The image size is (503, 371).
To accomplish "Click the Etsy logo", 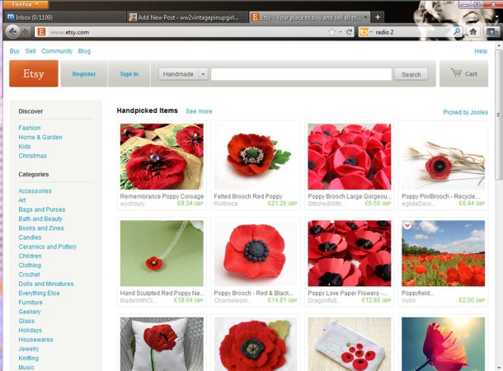I will click(34, 73).
